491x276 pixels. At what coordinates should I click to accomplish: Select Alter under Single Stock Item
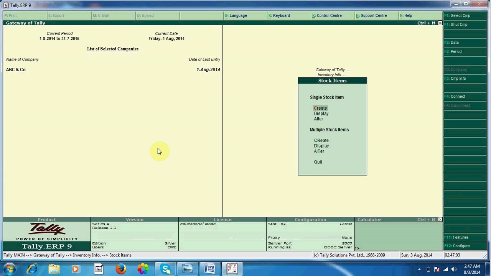tap(318, 119)
